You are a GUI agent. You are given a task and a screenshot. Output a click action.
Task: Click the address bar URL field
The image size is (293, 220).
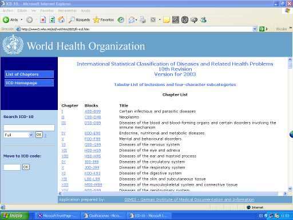click(136, 29)
